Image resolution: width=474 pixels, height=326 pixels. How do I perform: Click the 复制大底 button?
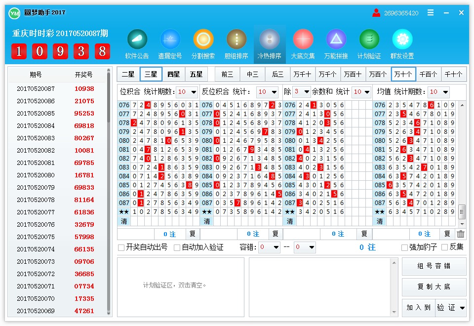pos(434,287)
